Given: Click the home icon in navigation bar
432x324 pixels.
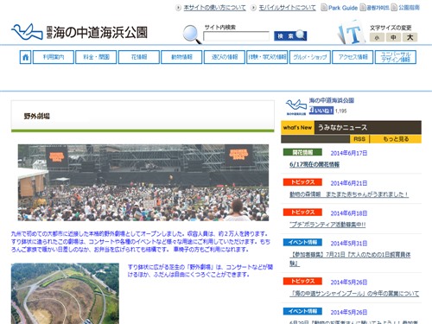Looking at the screenshot, I should tap(25, 57).
